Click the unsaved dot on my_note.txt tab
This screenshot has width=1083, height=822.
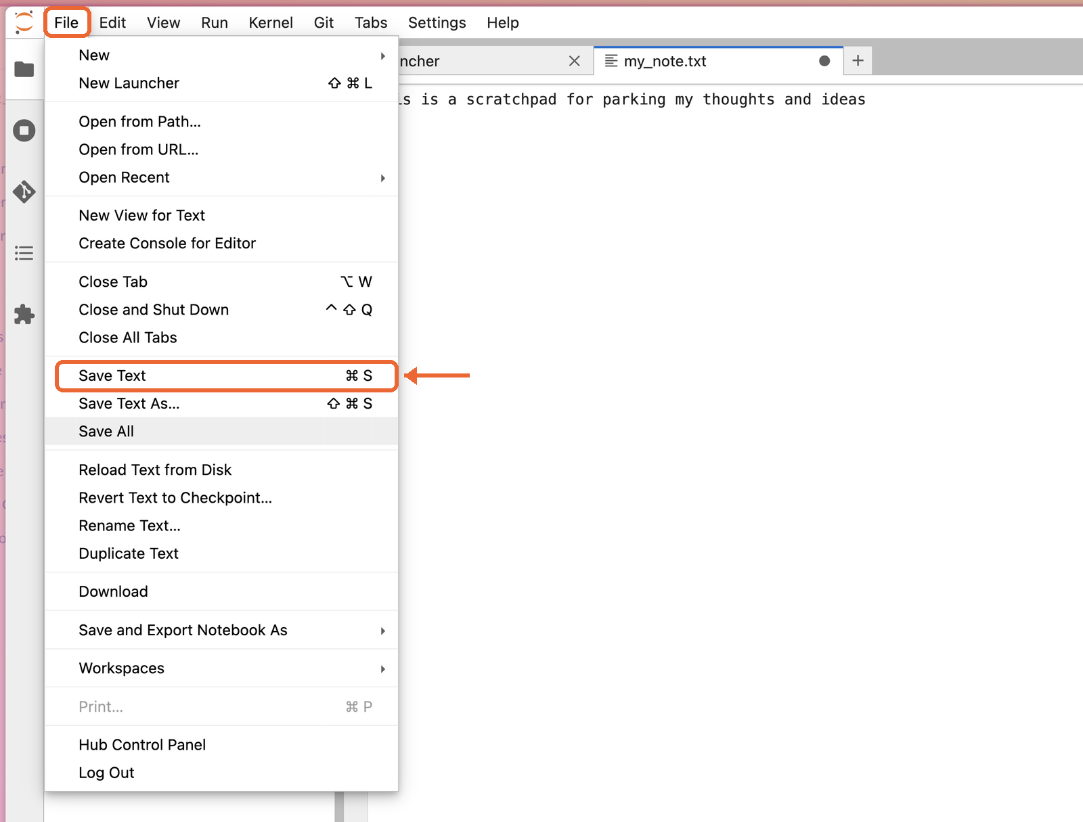824,61
